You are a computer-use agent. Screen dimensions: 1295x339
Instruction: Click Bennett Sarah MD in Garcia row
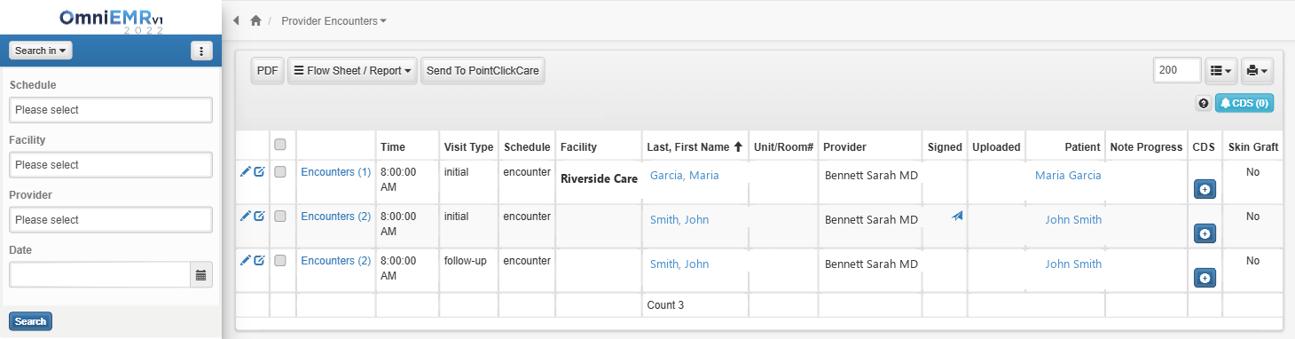(871, 176)
